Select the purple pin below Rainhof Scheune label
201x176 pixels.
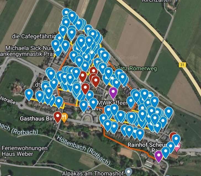click(x=159, y=156)
